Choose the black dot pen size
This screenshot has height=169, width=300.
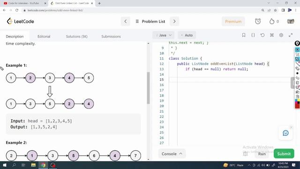(x=297, y=73)
